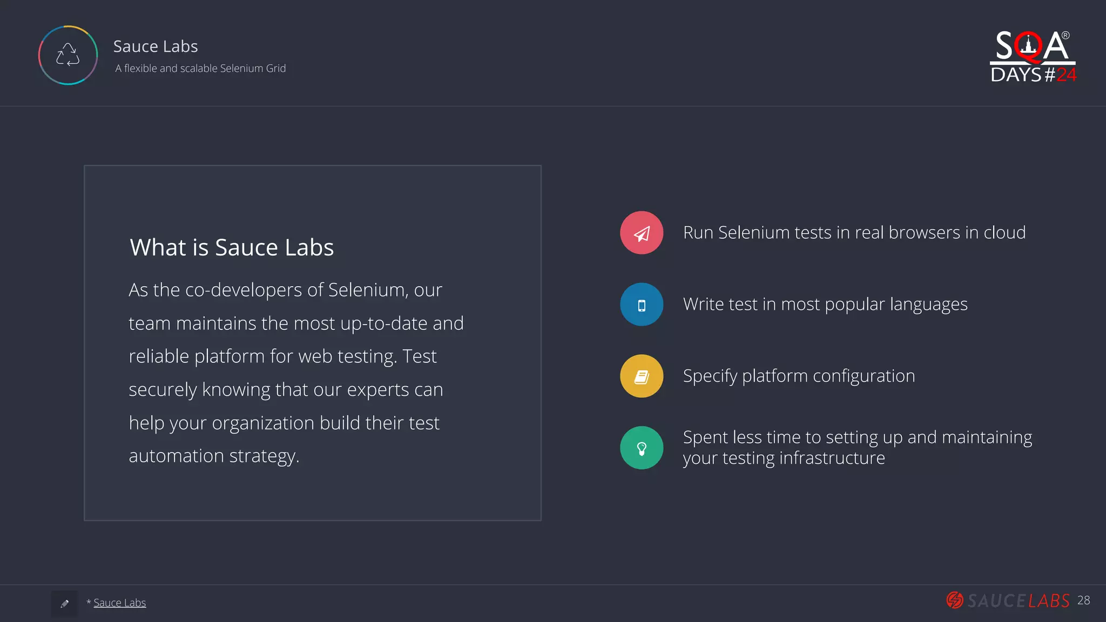Click the registered trademark symbol on SQA logo

1065,36
